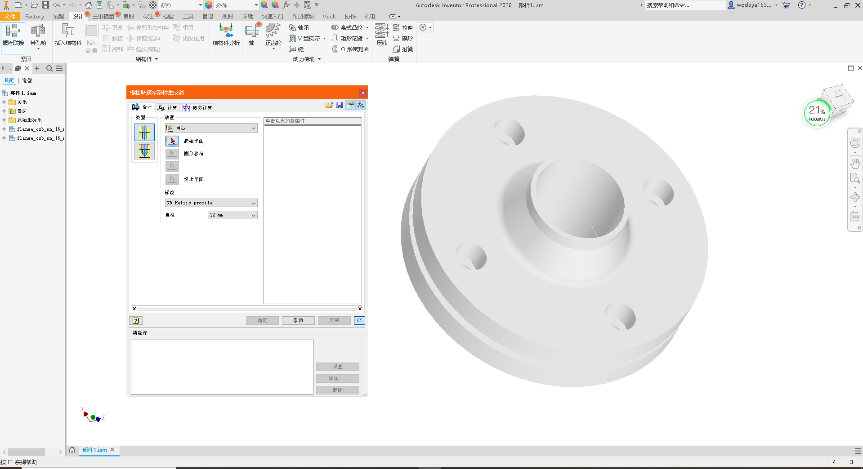Open the 带孔销 clevis pin tool
Image resolution: width=863 pixels, height=469 pixels.
[38, 35]
